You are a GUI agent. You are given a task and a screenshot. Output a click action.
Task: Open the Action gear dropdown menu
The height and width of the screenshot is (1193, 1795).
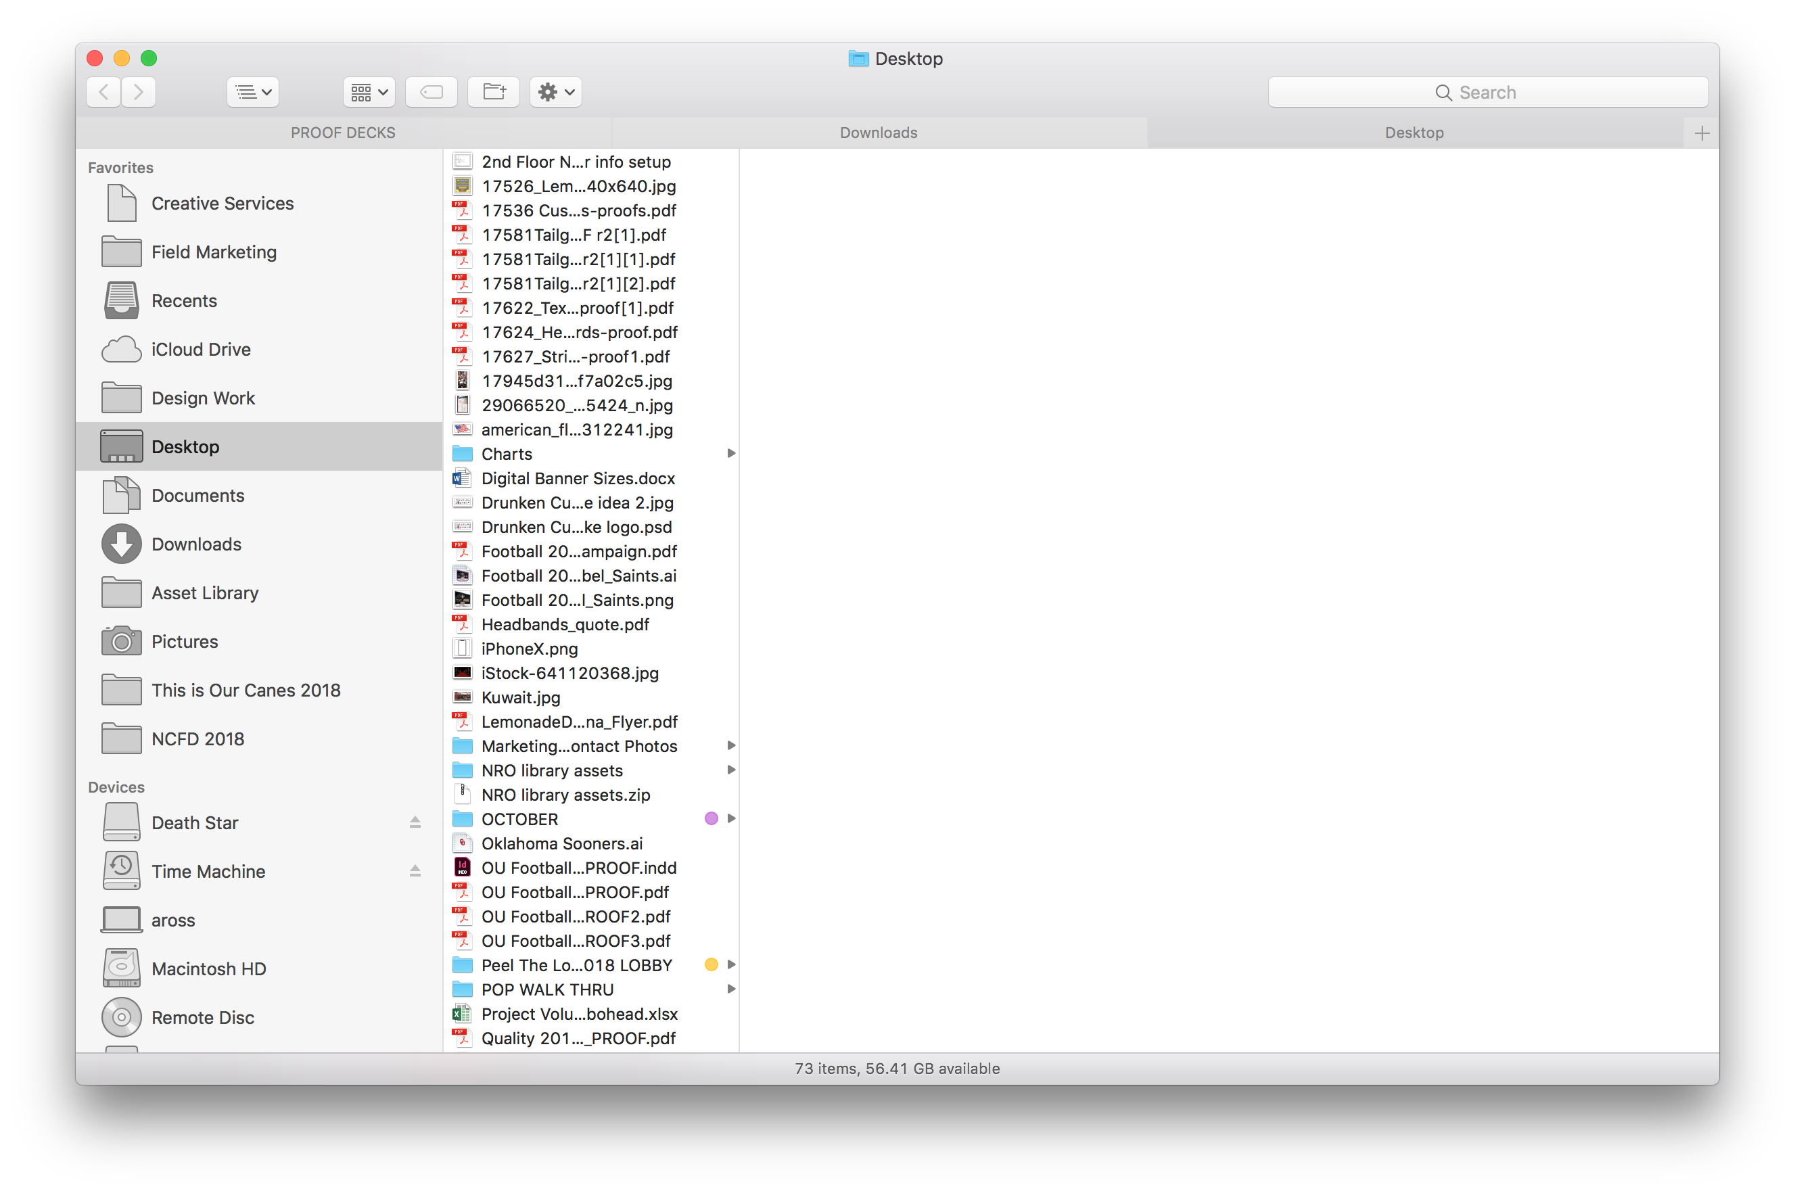point(555,92)
